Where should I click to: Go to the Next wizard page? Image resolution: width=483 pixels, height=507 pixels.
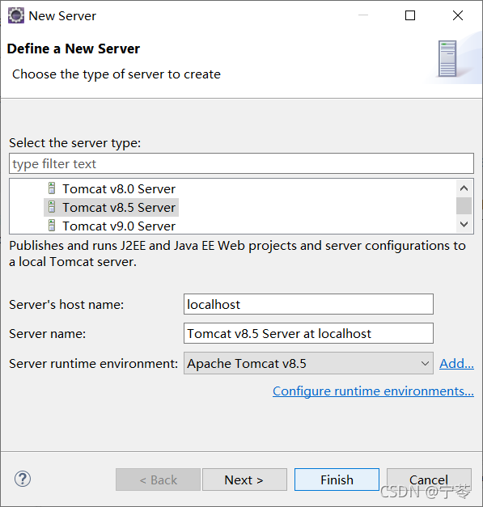(x=244, y=480)
